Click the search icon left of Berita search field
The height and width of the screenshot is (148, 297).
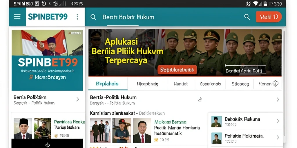pos(93,17)
